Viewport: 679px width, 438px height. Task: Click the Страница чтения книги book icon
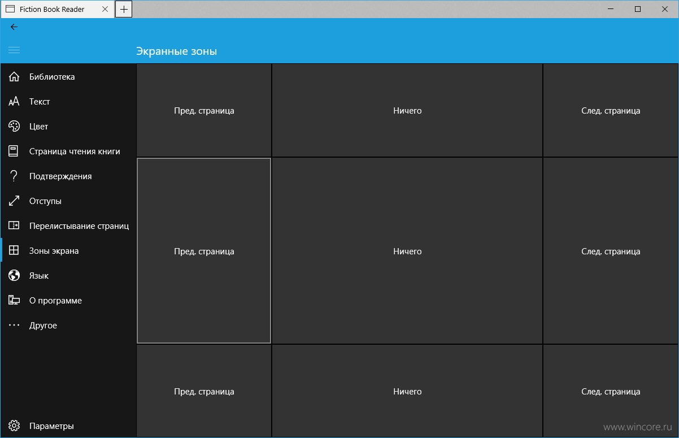[14, 151]
